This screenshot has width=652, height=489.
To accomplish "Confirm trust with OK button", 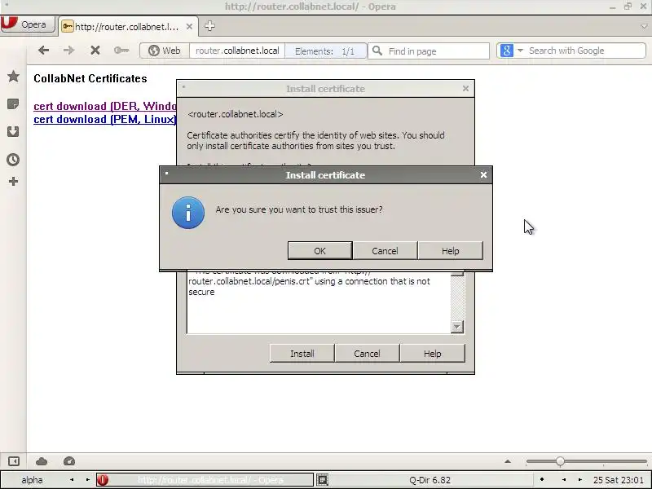I will pyautogui.click(x=319, y=251).
